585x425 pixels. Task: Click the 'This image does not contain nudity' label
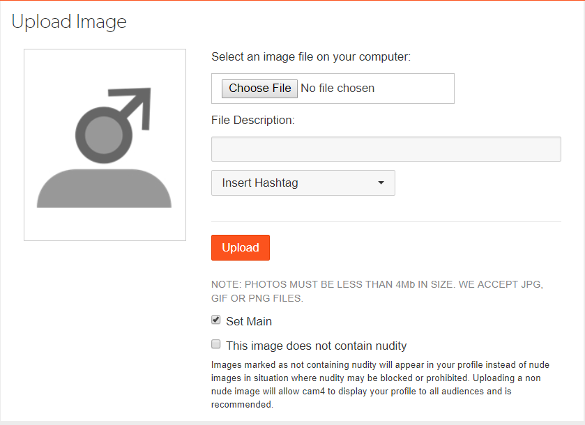(x=316, y=346)
